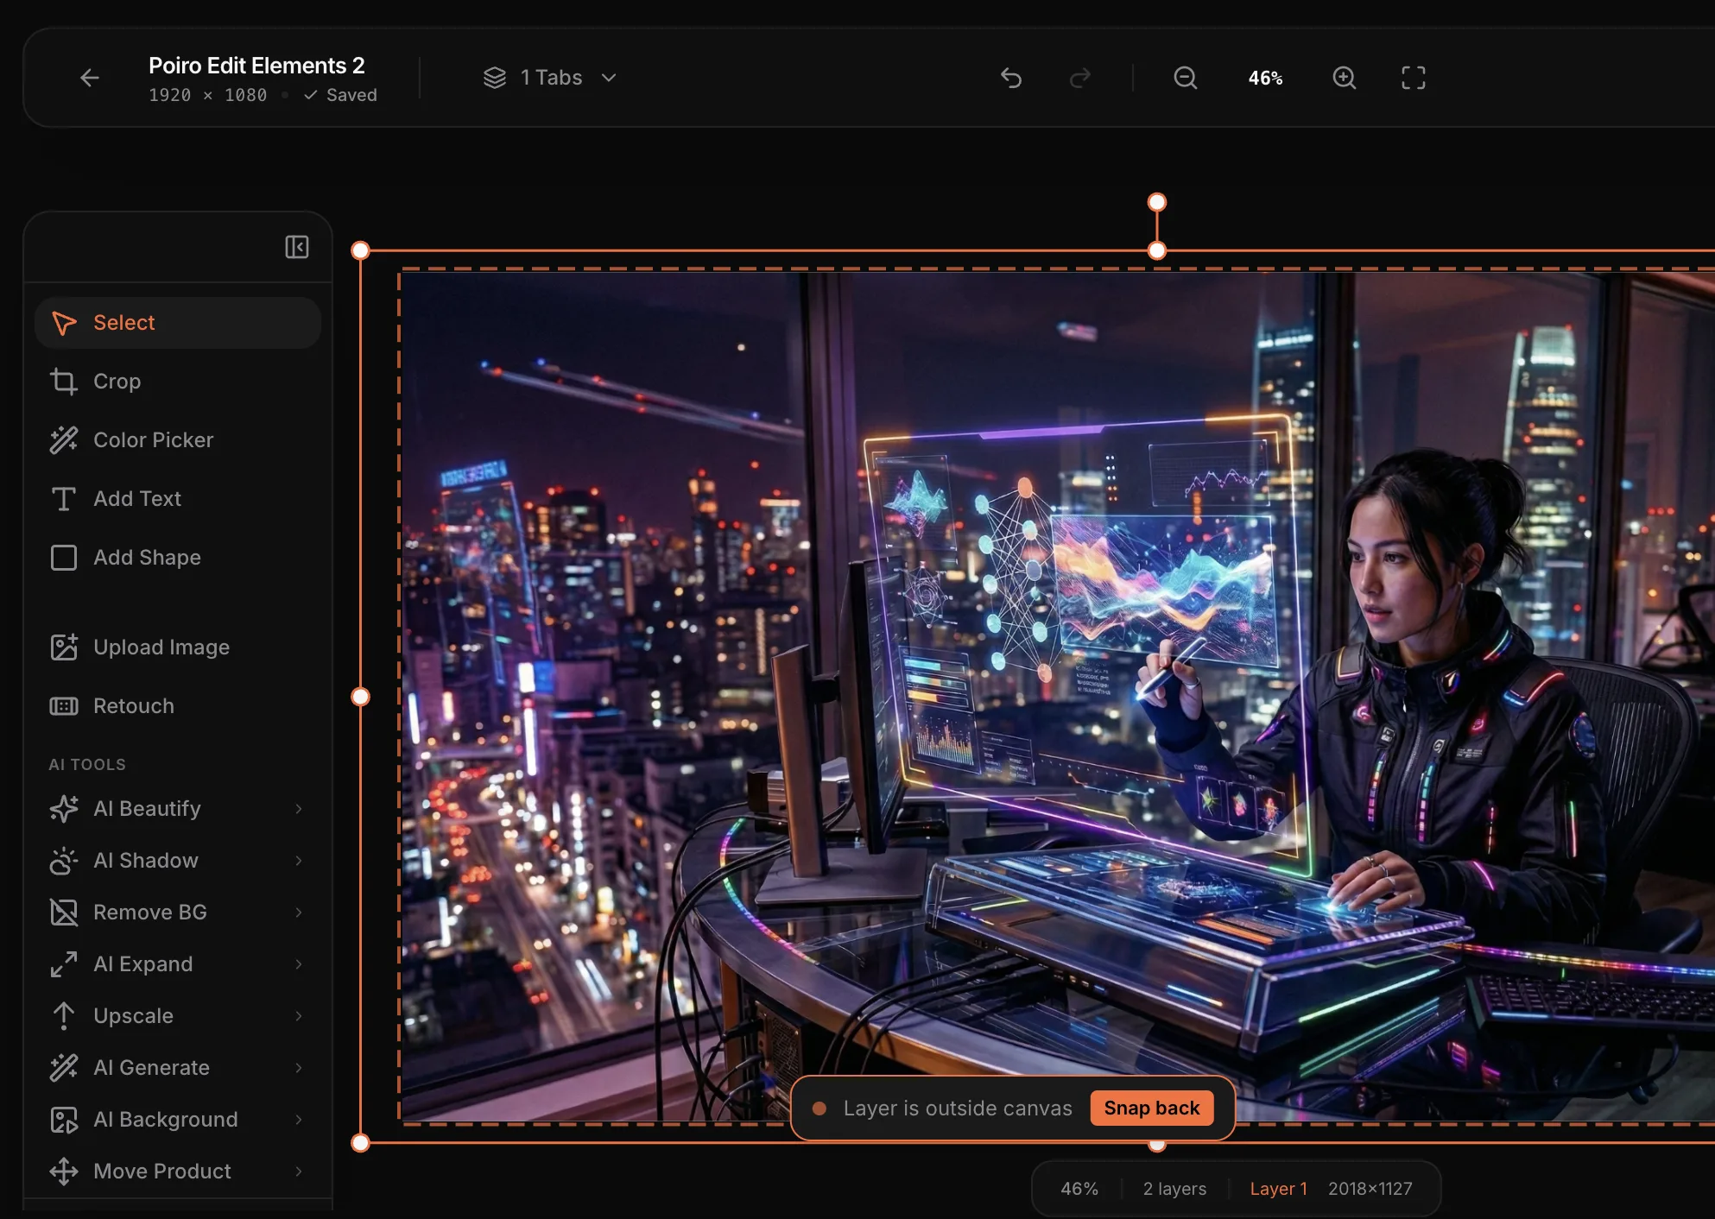1715x1219 pixels.
Task: Expand the Upscale options
Action: click(177, 1015)
